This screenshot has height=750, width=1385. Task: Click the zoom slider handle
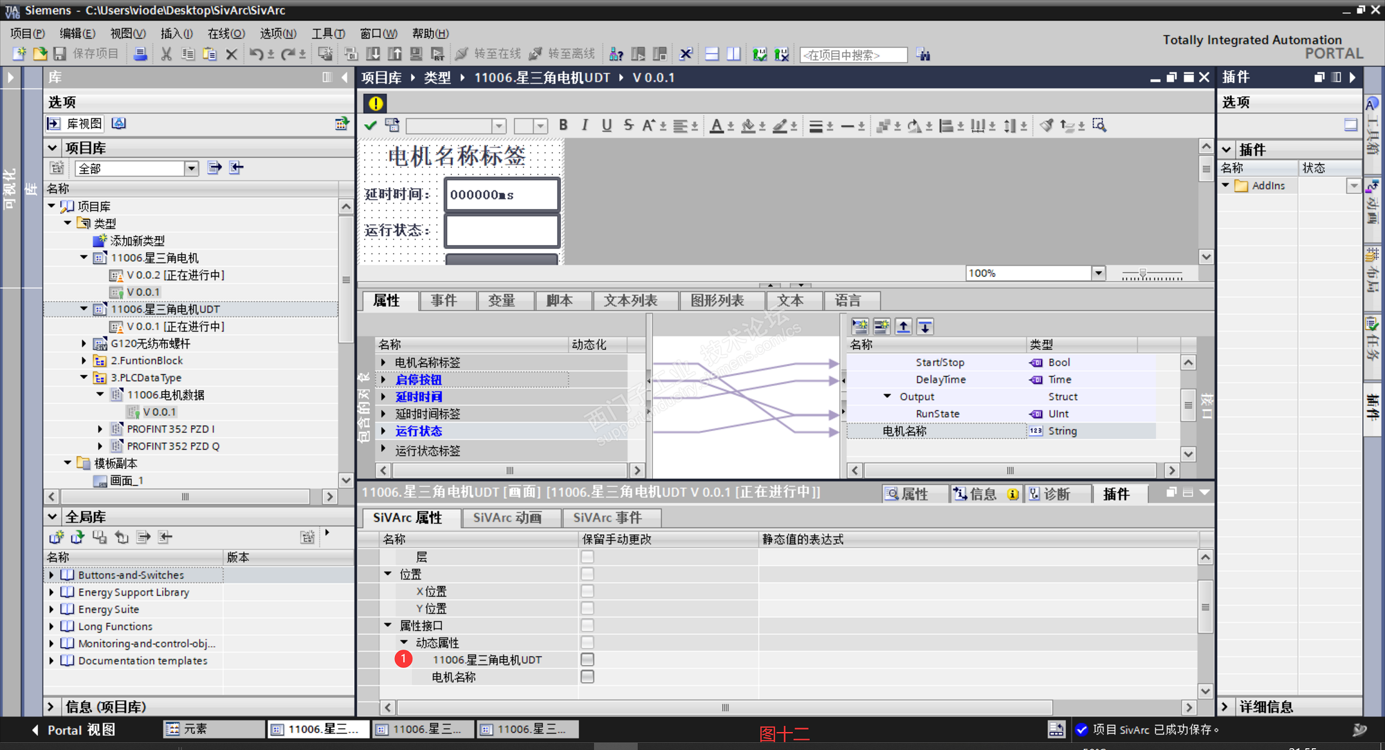pyautogui.click(x=1143, y=274)
